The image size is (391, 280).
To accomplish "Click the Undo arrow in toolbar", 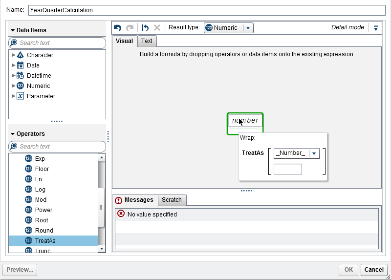I will coord(117,28).
